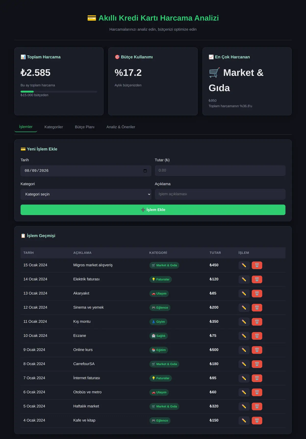Delete the Sinema ve yemek entry
This screenshot has height=439, width=306.
(257, 308)
